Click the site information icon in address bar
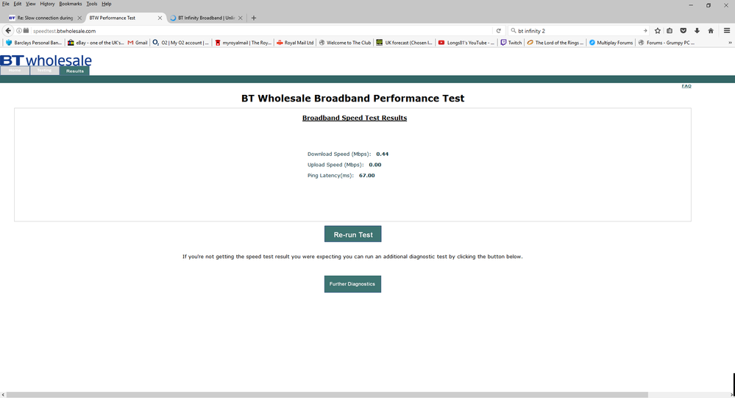The image size is (735, 398). point(19,31)
